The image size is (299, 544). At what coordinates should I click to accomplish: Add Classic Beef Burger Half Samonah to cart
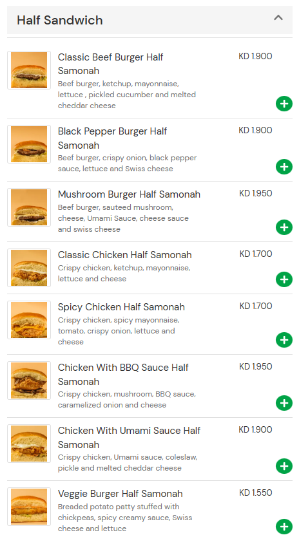284,104
